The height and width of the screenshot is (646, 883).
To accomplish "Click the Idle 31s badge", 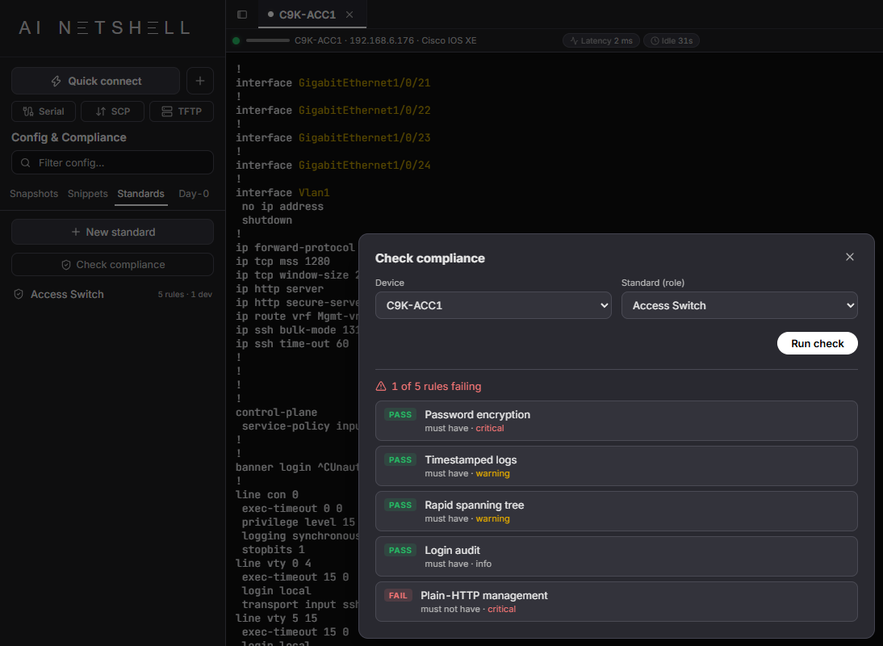I will [x=672, y=40].
